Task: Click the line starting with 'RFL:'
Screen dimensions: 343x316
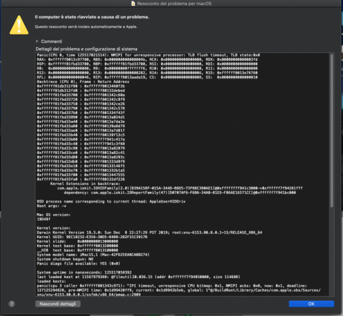Action: (147, 77)
